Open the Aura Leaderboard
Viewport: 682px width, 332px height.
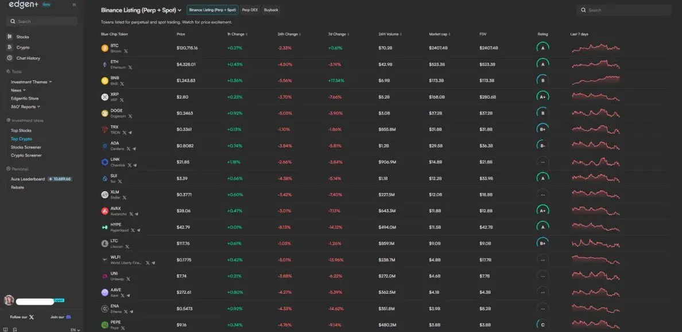click(x=28, y=179)
